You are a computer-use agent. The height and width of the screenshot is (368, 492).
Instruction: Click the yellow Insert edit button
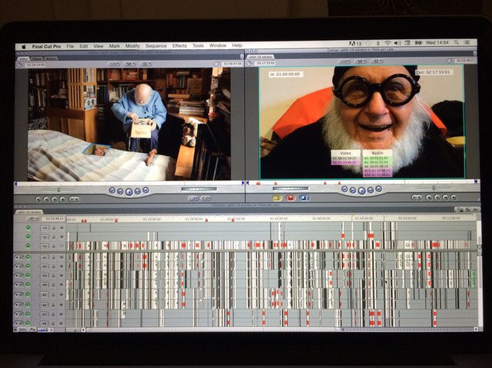click(x=277, y=198)
